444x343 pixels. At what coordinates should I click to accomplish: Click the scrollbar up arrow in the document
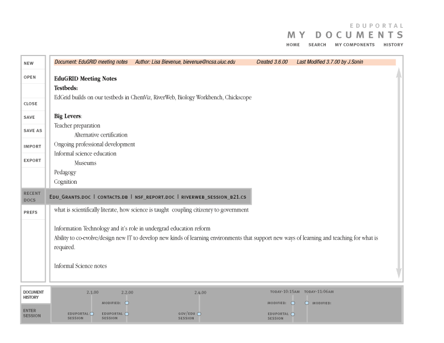pos(398,75)
